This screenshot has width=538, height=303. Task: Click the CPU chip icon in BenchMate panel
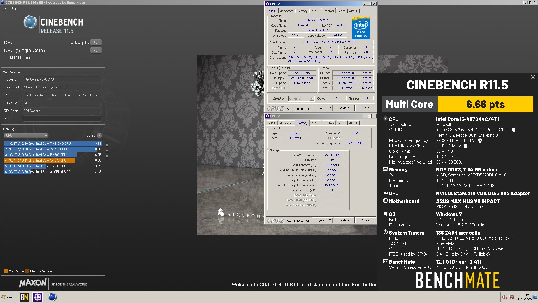click(x=386, y=119)
